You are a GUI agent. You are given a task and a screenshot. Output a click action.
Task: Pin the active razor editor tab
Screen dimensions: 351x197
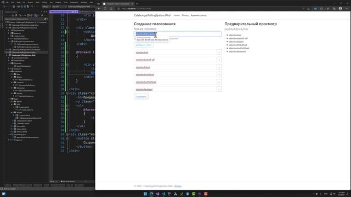[74, 11]
